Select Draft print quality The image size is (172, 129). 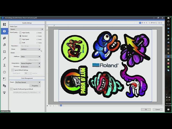point(20,43)
